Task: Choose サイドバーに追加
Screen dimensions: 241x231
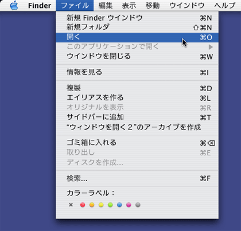Action: pos(137,118)
